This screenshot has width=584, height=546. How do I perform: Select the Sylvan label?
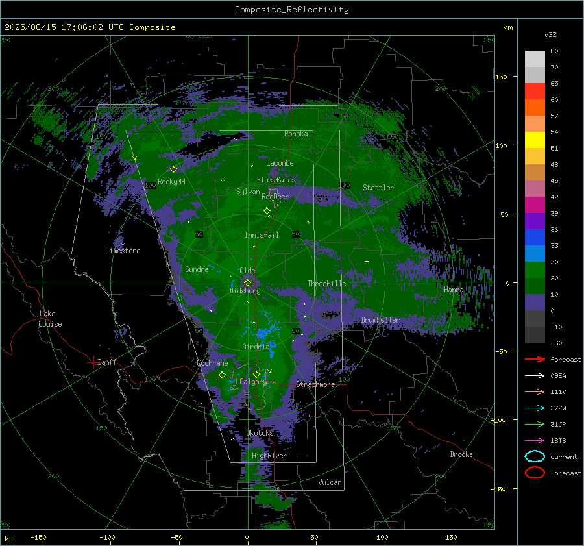point(248,192)
